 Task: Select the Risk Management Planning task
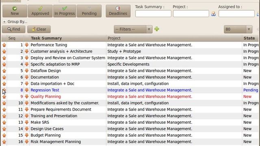pos(56,142)
